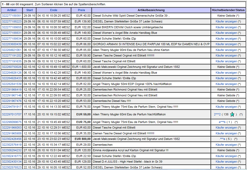Select the price EUR 129,00
The width and height of the screenshot is (247, 170).
[x=83, y=162]
